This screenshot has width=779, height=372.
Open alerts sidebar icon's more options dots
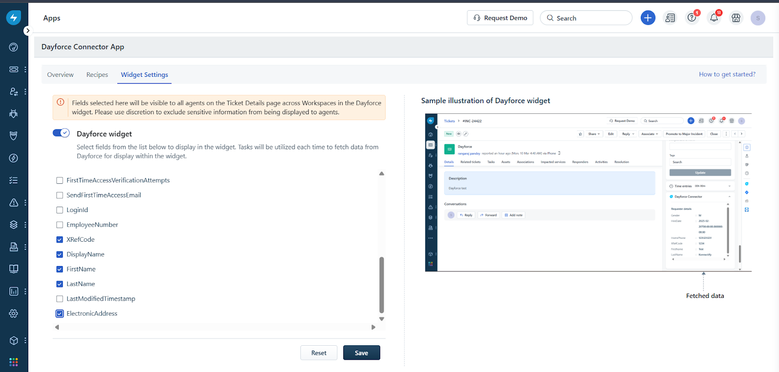(x=25, y=202)
